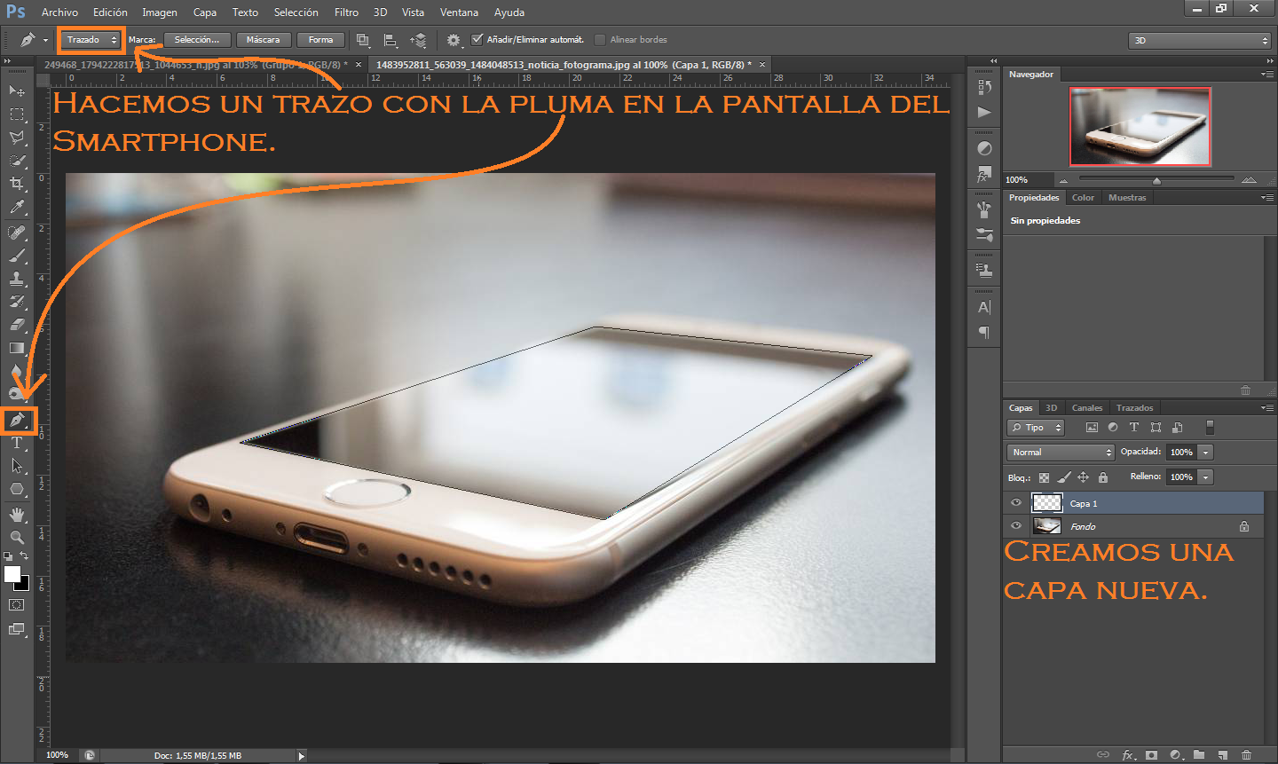Open the Navegador panel flyout menu

(x=1267, y=75)
